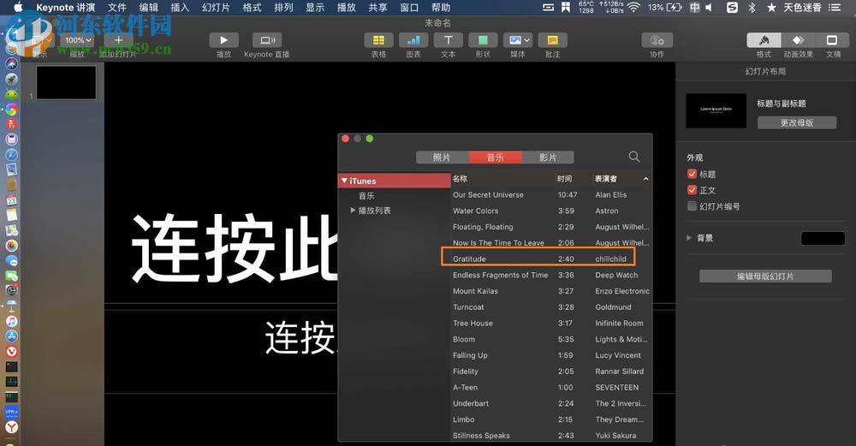
Task: Add a comment using 批注 icon
Action: [x=552, y=40]
